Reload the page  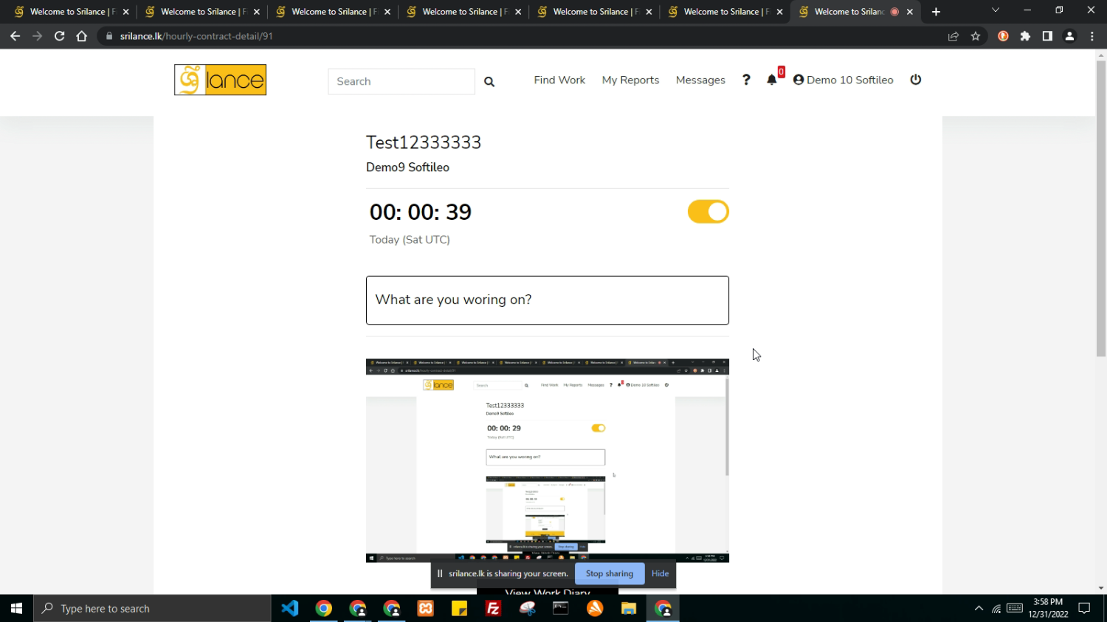[60, 36]
